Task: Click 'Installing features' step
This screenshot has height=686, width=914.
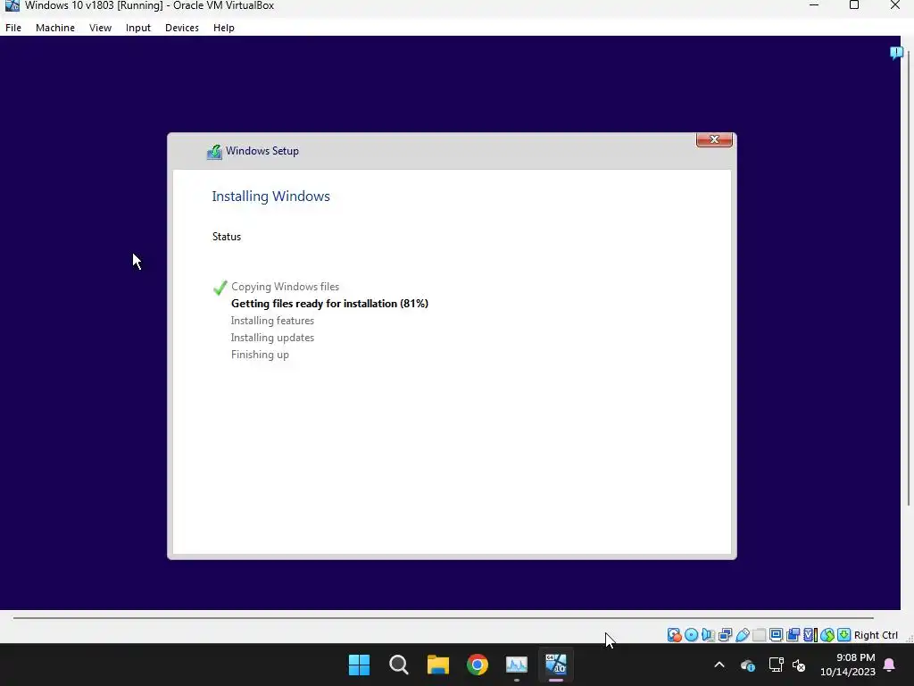Action: 272,321
